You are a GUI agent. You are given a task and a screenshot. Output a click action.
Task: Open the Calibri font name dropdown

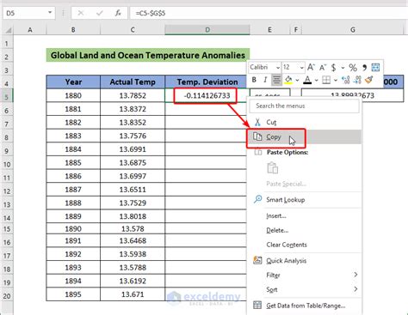point(278,68)
